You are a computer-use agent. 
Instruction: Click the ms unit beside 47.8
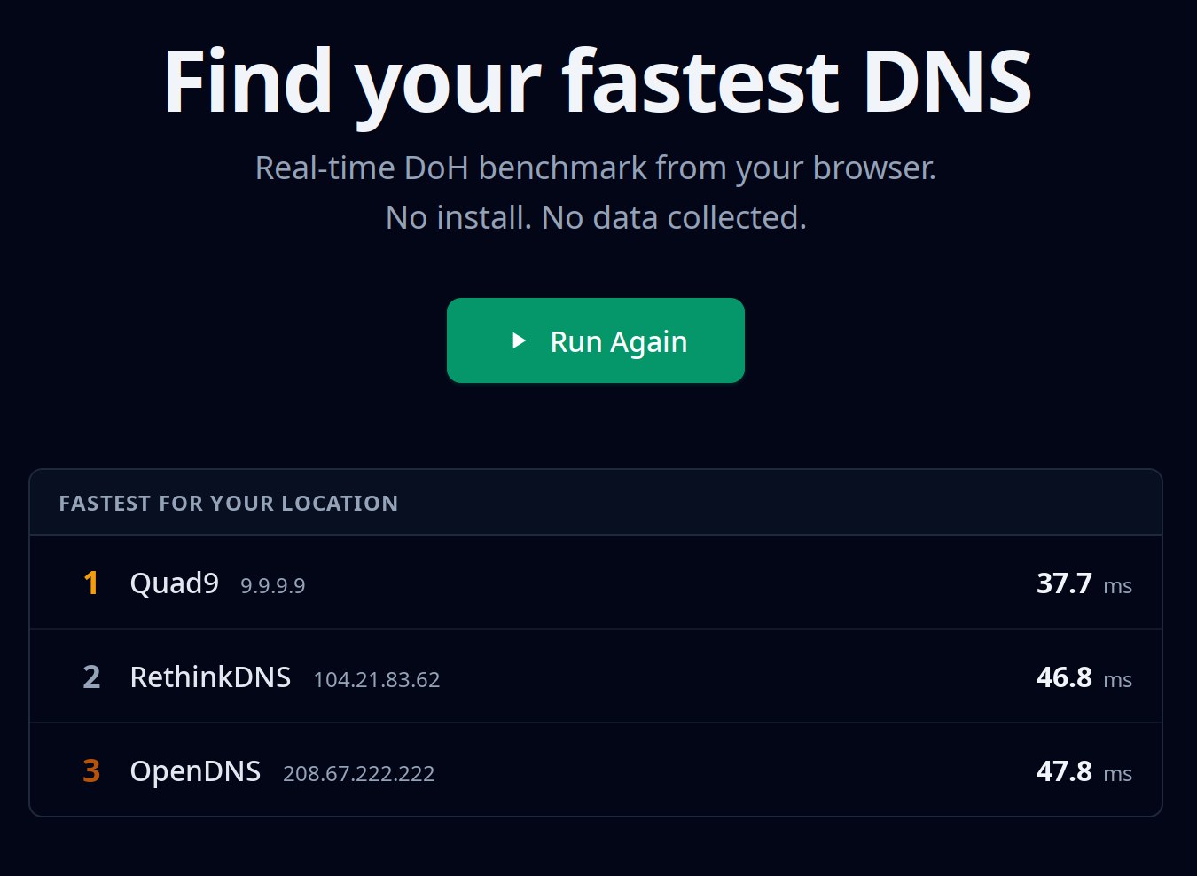1117,774
